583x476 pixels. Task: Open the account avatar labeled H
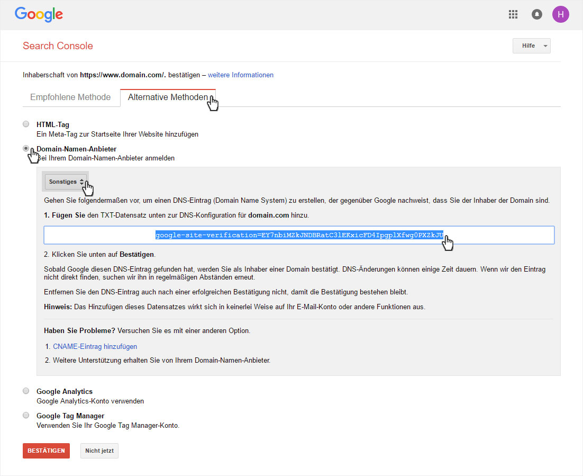click(560, 14)
